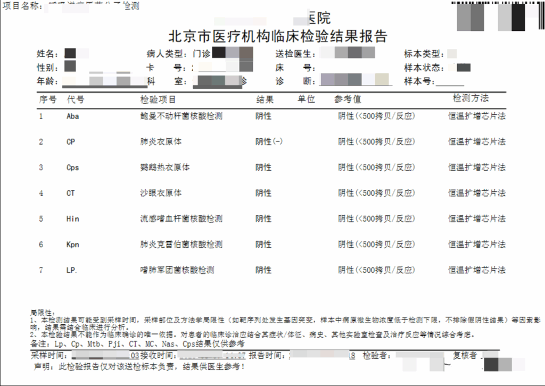Screen dimensions: 545x386
Task: Click the 结果 column header
Action: (x=265, y=99)
